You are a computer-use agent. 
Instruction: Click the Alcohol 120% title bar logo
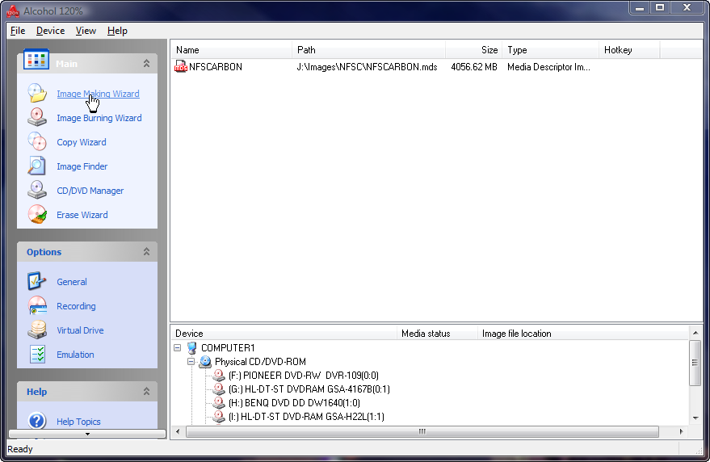point(13,11)
